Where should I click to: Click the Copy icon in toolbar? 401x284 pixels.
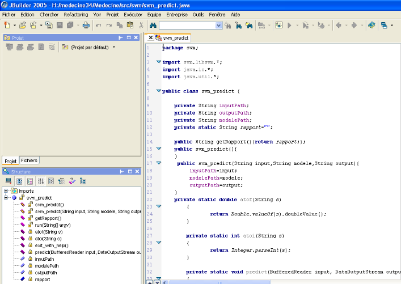point(119,26)
